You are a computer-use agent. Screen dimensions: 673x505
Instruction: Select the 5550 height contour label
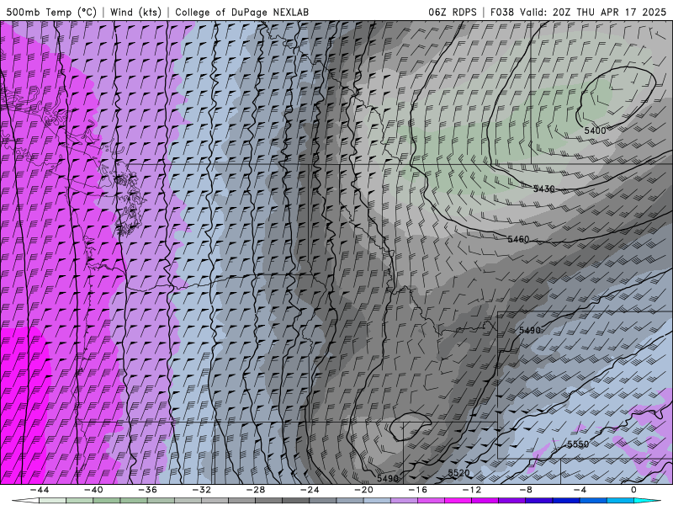578,444
